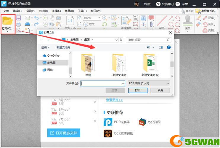Image resolution: width=220 pixels, height=148 pixels.
Task: Go to previous view with green left arrow
Action: 45,18
